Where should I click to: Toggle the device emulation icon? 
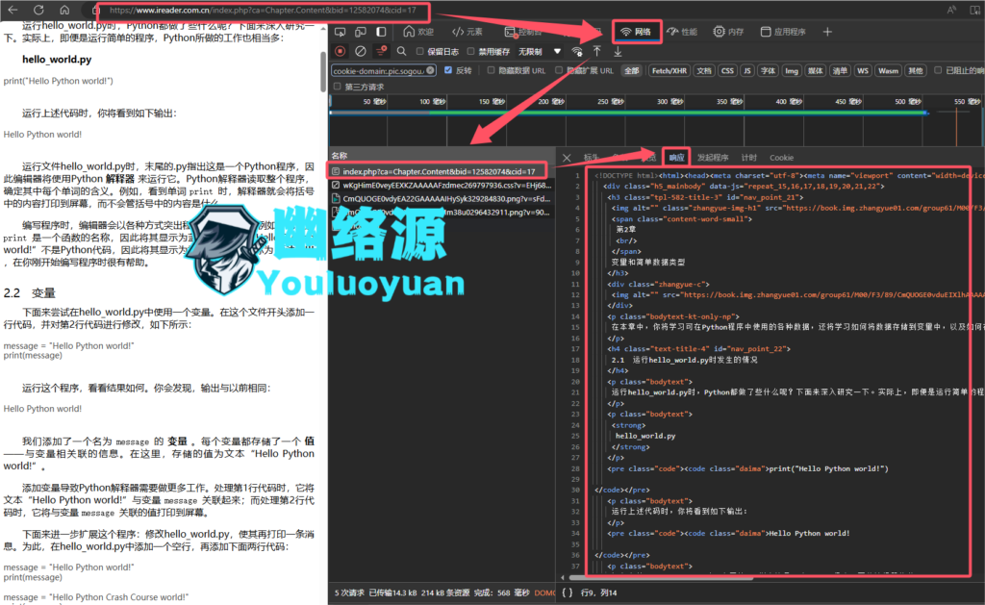point(361,32)
